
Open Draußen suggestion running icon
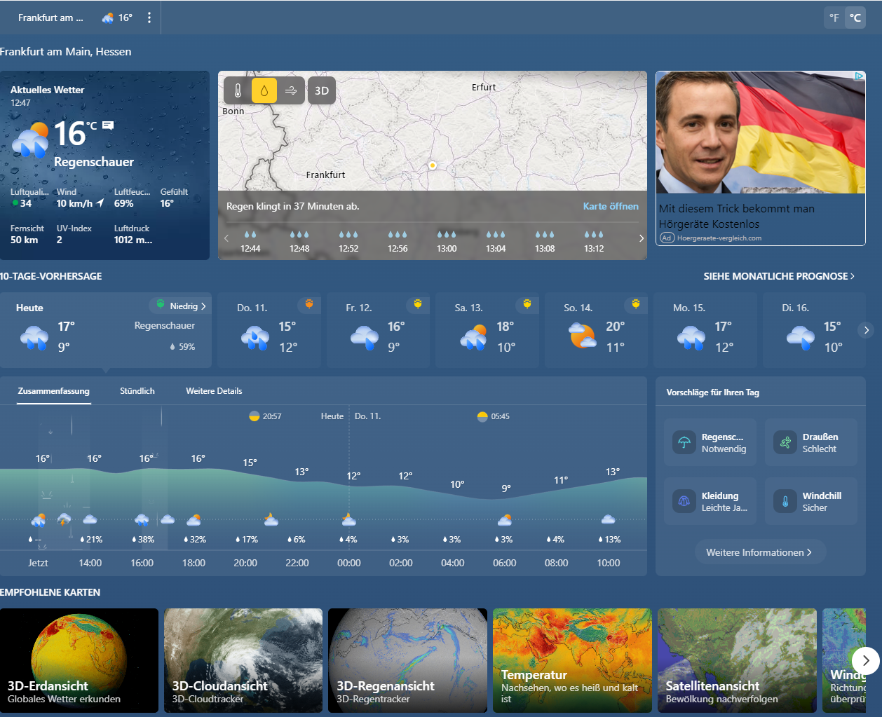(785, 442)
